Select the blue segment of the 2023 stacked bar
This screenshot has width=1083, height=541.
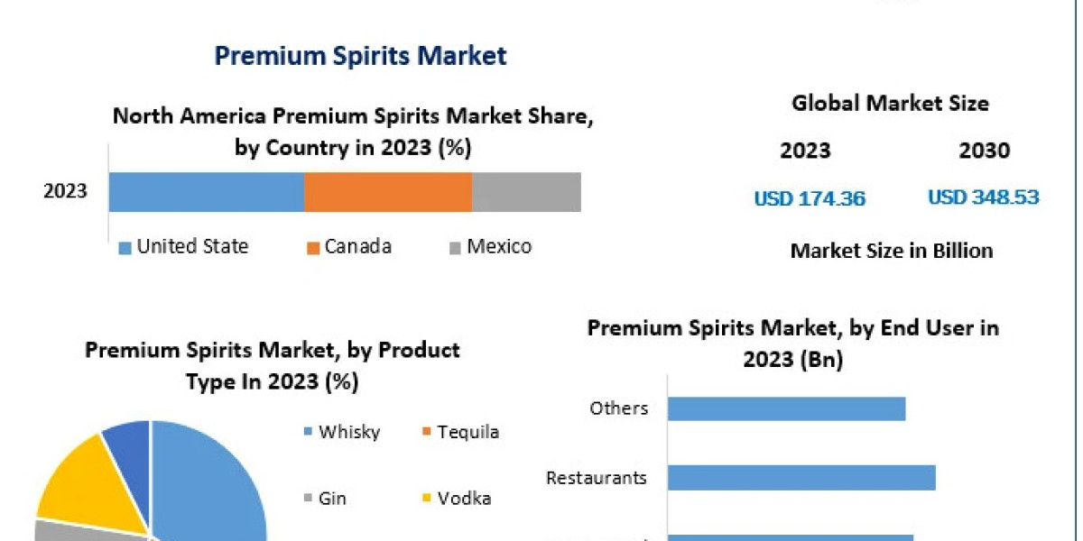tap(206, 192)
